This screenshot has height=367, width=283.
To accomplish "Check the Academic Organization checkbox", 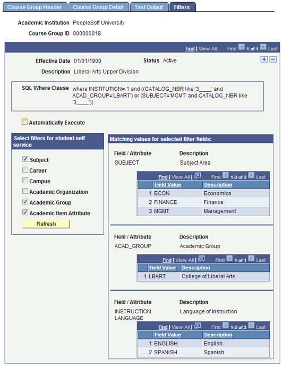I will (x=25, y=191).
